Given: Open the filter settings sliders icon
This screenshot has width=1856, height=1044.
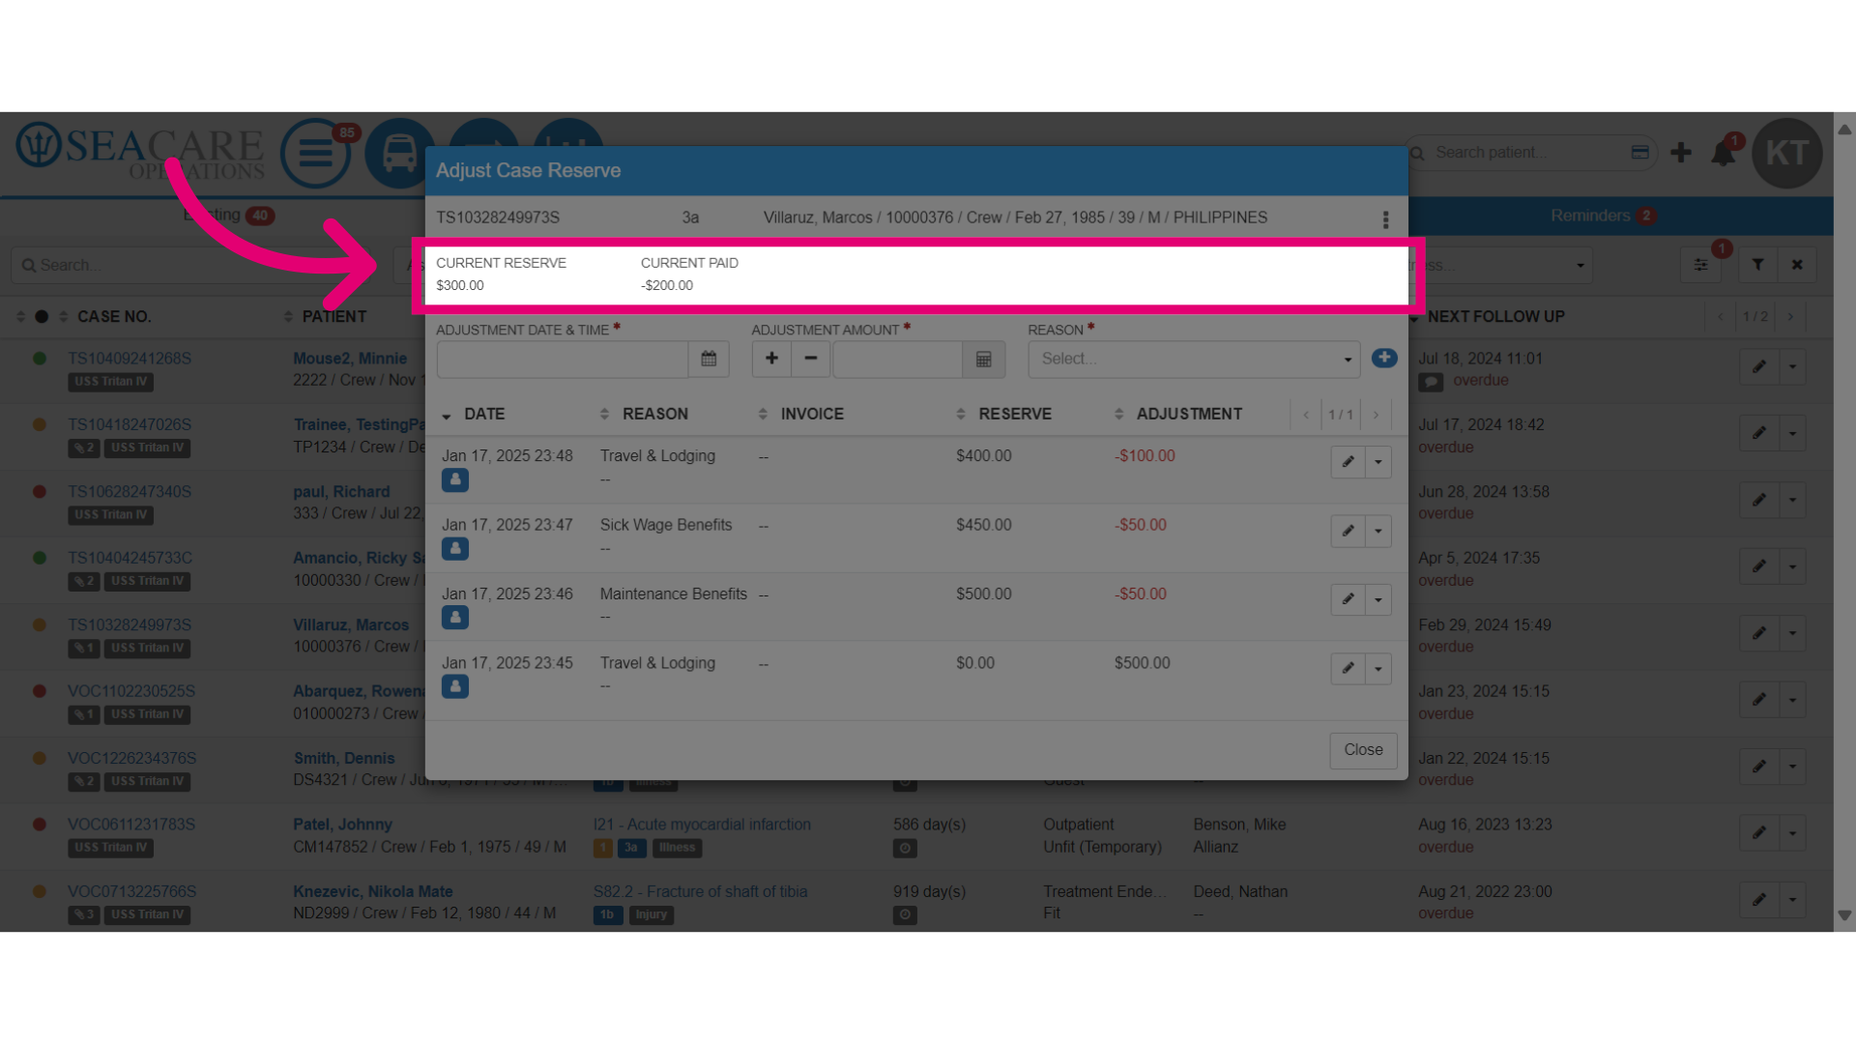Looking at the screenshot, I should pos(1700,265).
